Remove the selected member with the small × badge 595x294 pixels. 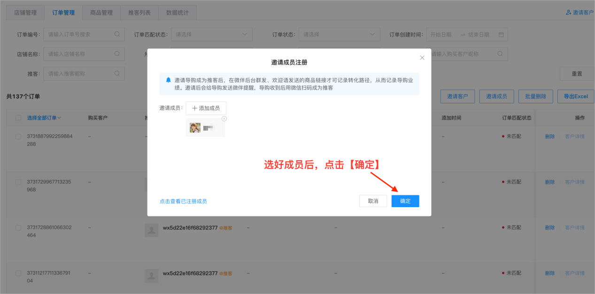(224, 118)
